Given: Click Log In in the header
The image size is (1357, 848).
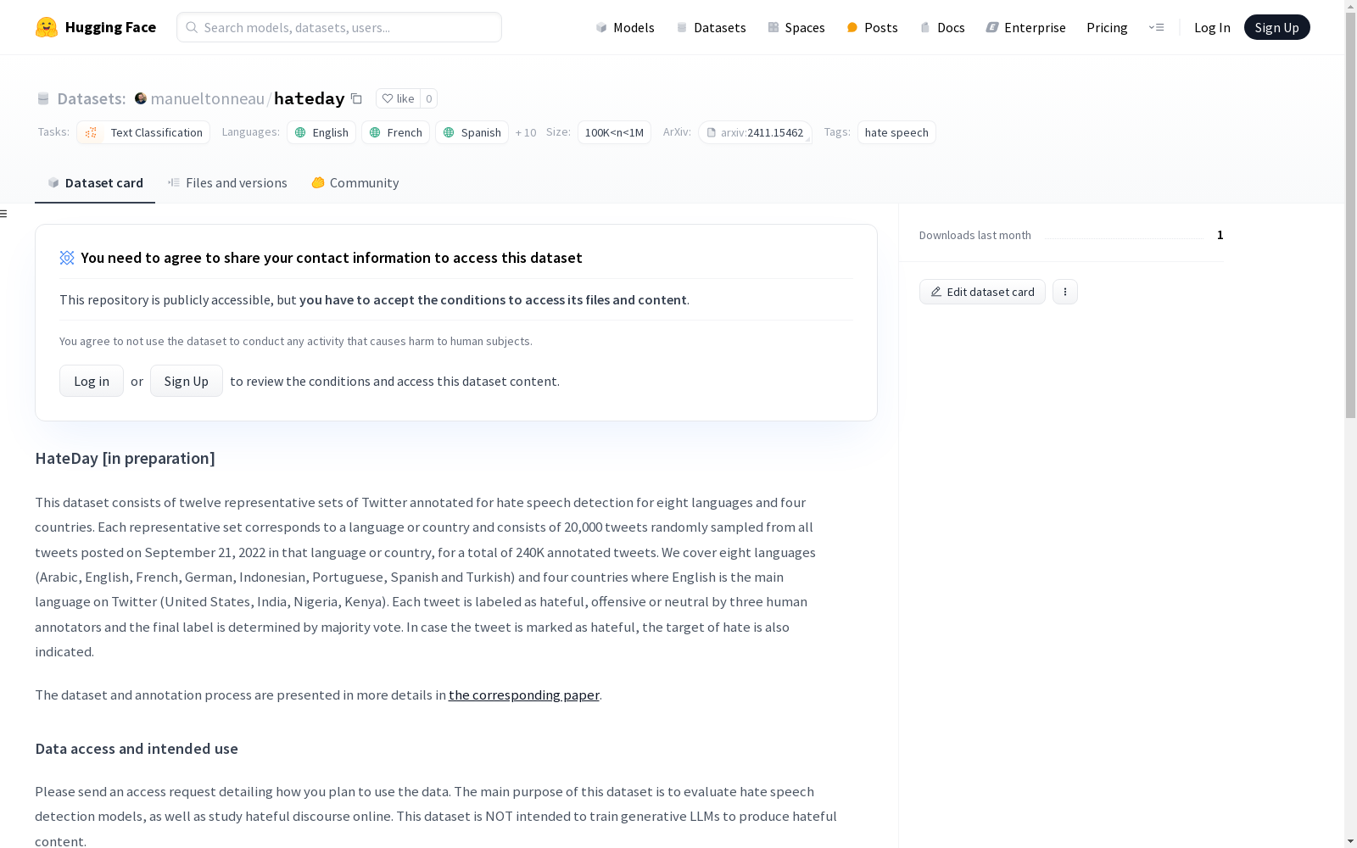Looking at the screenshot, I should (1212, 27).
